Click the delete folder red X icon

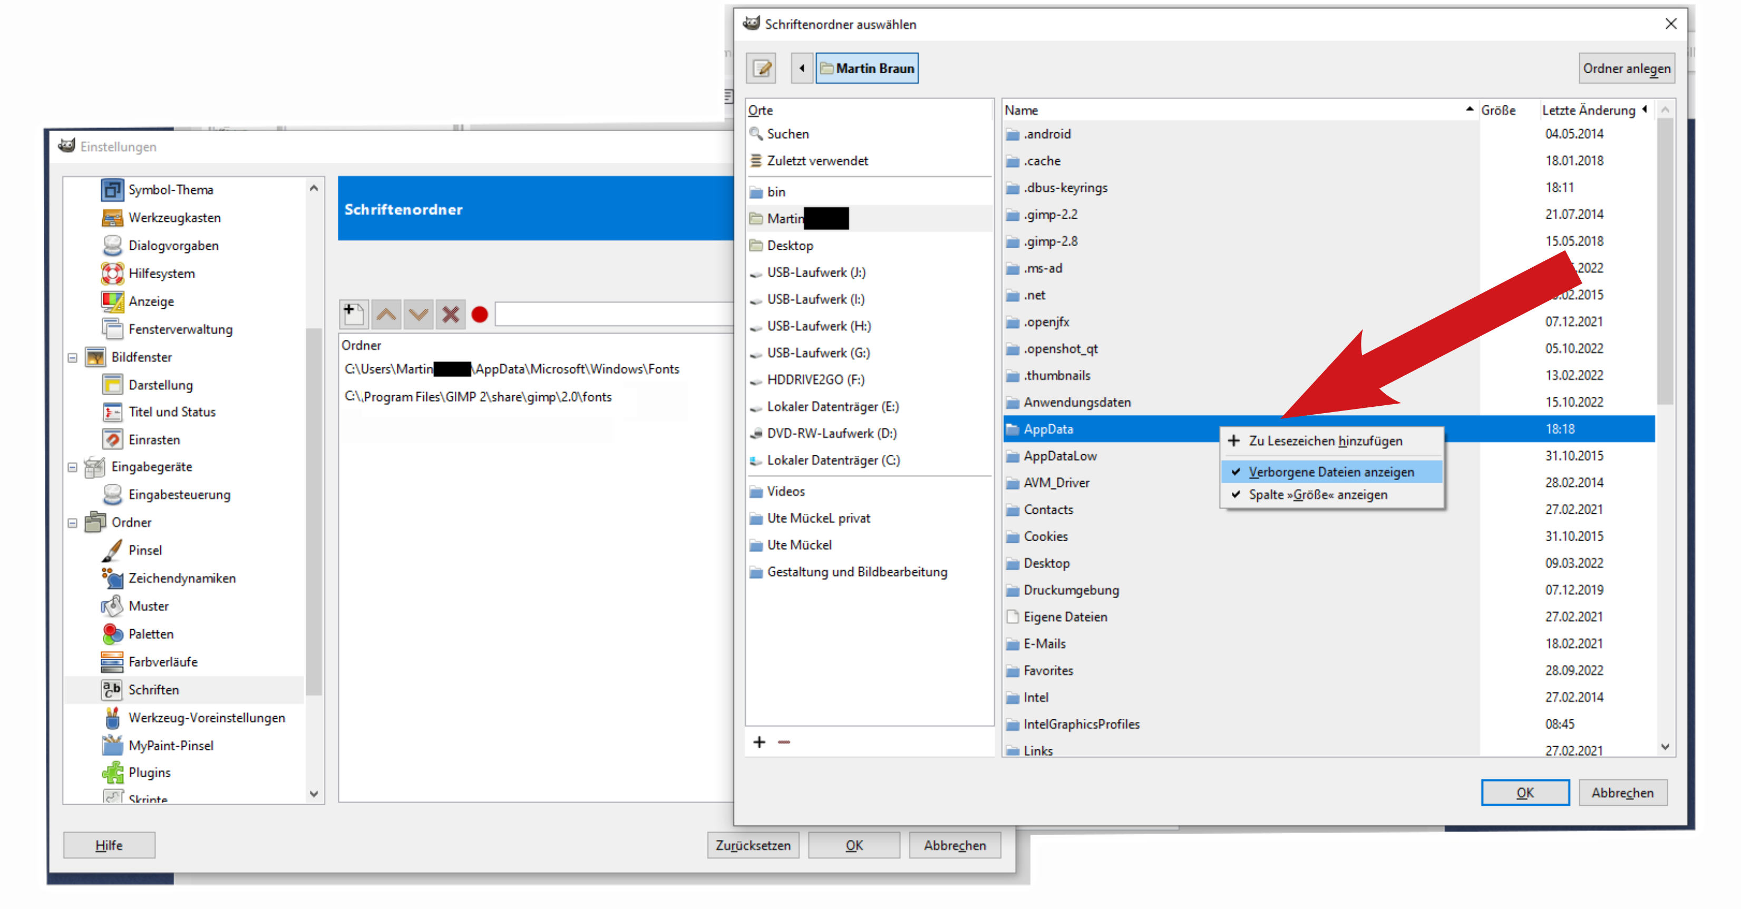click(x=450, y=314)
